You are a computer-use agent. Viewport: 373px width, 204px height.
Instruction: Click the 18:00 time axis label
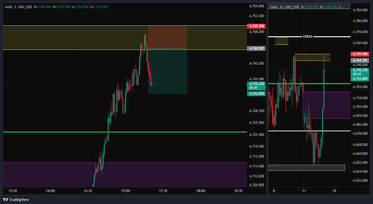coord(201,191)
